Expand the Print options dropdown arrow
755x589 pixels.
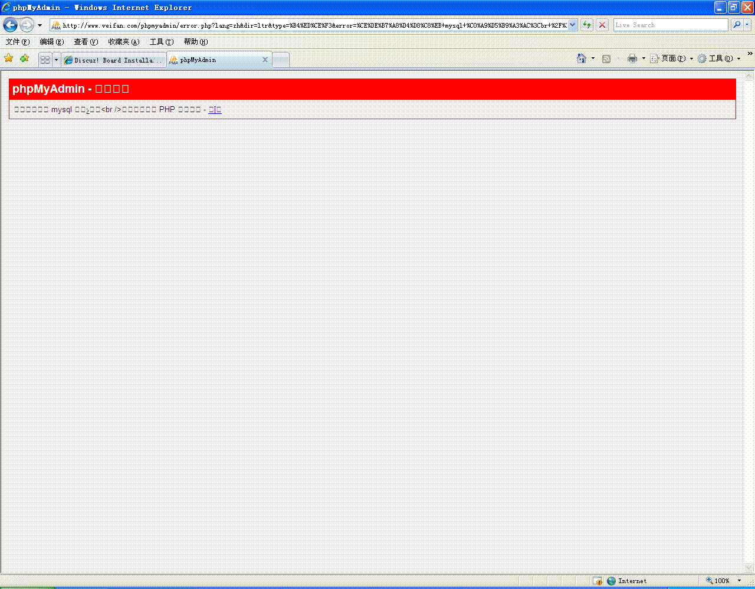644,58
